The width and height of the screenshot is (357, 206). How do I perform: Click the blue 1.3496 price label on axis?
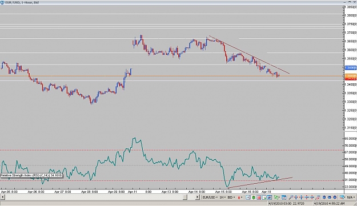(x=350, y=68)
